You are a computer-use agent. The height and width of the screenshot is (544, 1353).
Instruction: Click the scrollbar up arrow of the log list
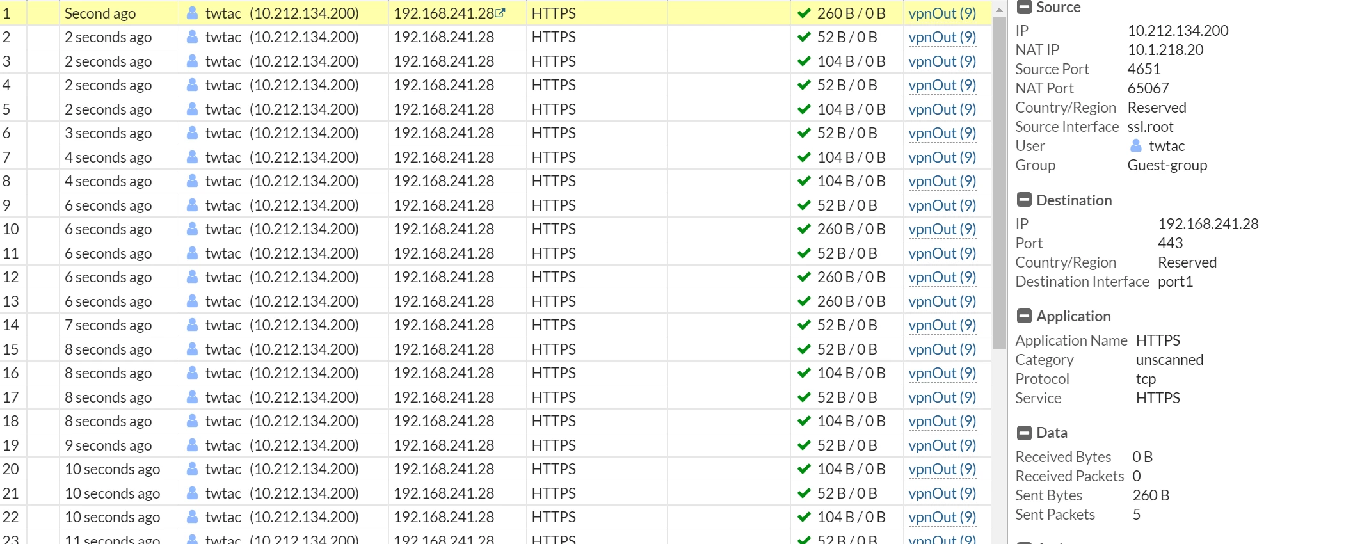coord(999,9)
